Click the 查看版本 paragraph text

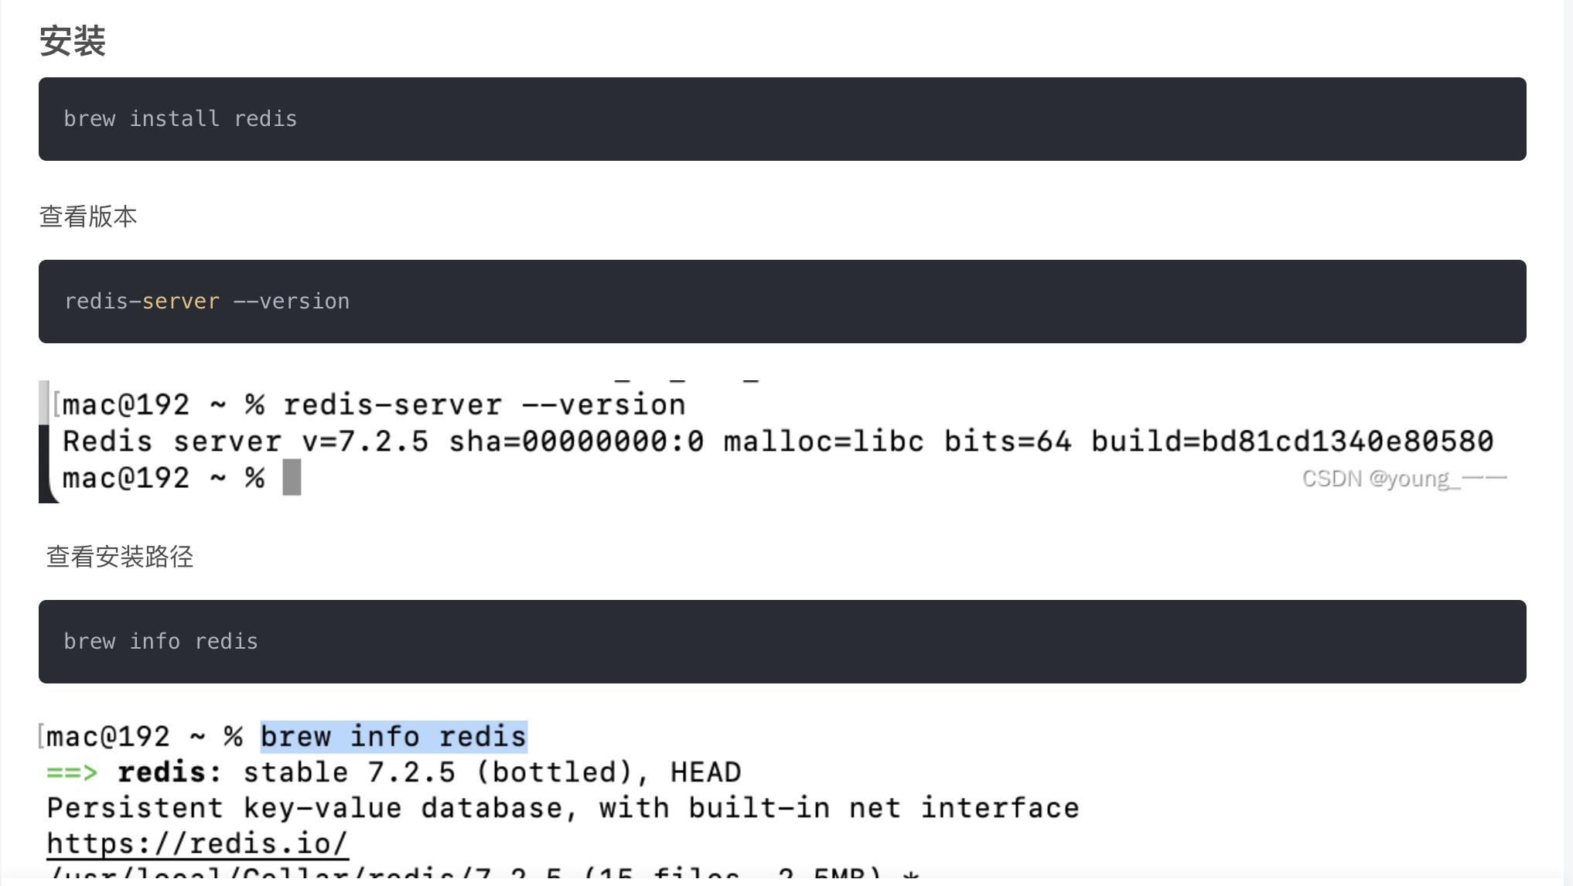[88, 216]
